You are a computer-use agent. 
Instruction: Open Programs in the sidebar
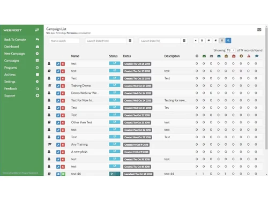21,68
